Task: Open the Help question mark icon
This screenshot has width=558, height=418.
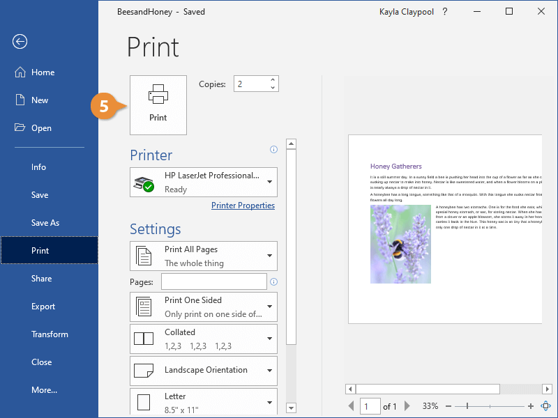Action: [445, 12]
